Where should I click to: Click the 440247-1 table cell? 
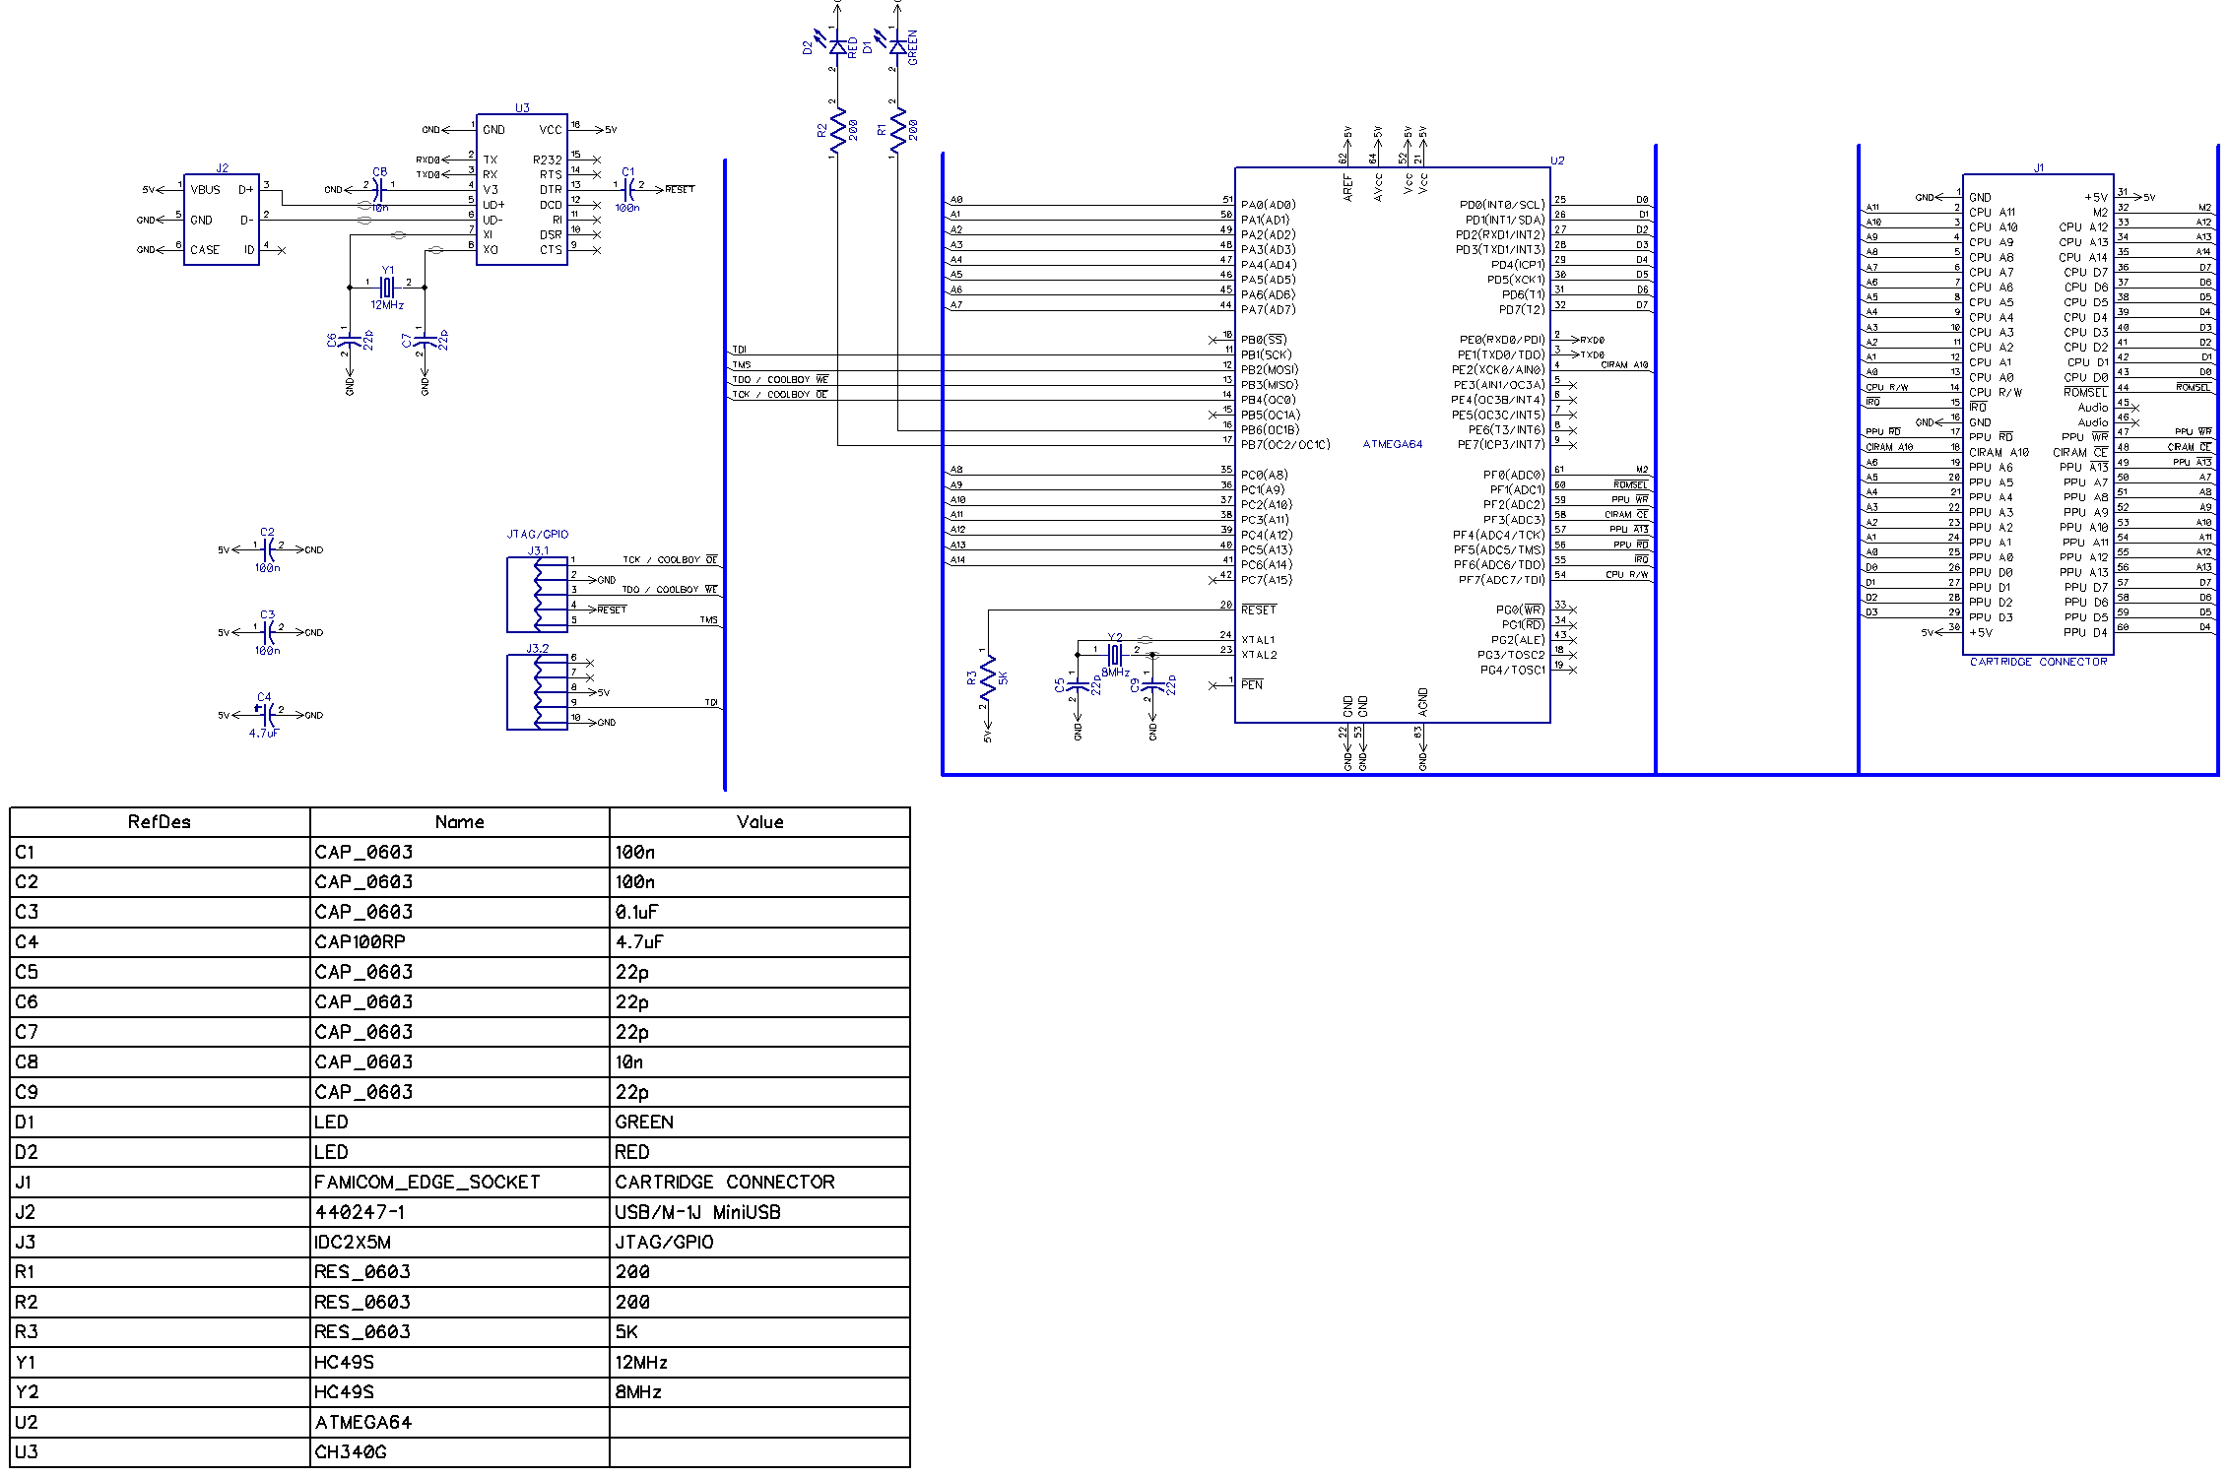460,1212
